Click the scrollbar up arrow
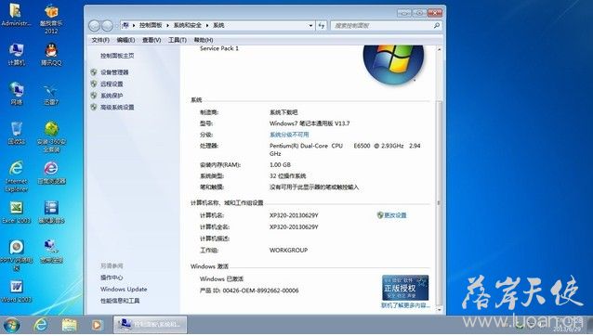Screen dimensions: 593x336 point(439,49)
